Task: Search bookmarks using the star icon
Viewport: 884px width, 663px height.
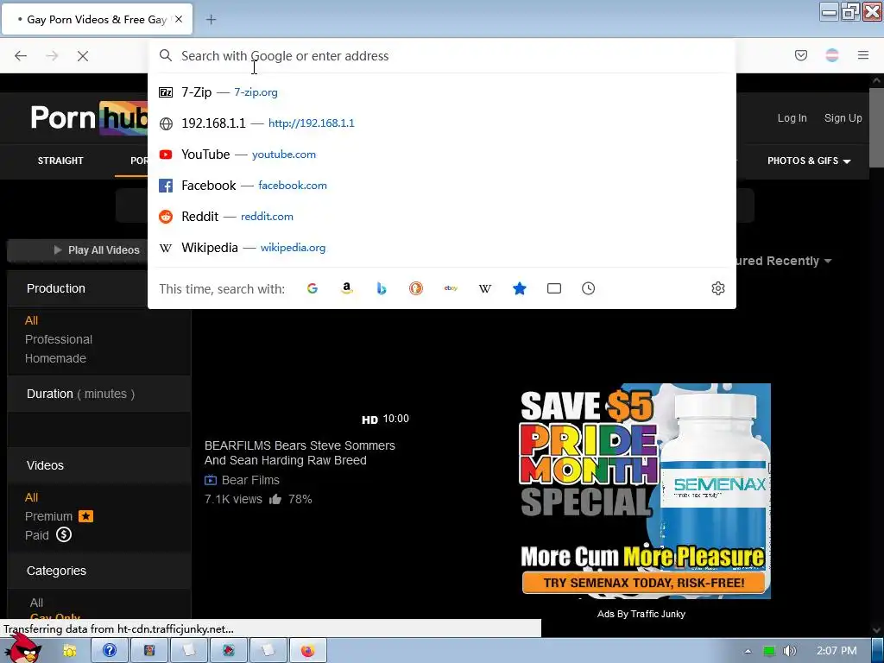Action: (x=519, y=288)
